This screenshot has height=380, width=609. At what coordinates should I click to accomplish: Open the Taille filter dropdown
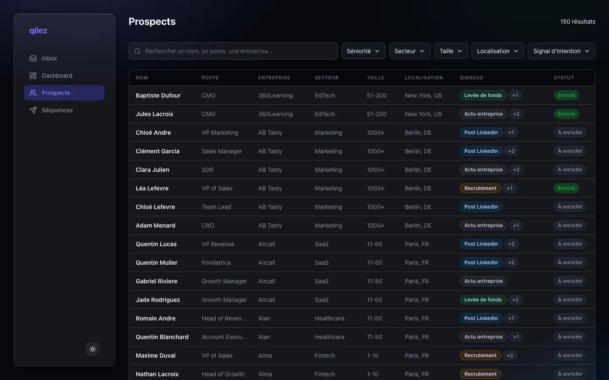(451, 51)
